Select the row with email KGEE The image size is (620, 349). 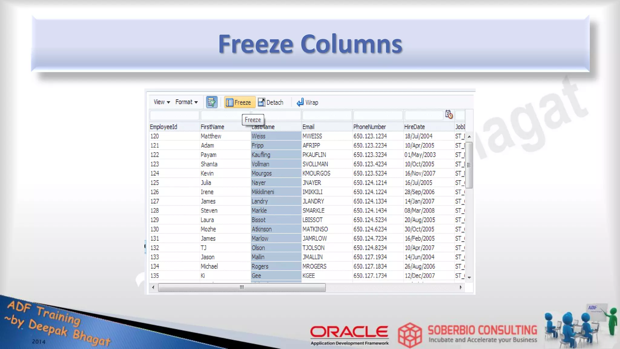tap(309, 276)
